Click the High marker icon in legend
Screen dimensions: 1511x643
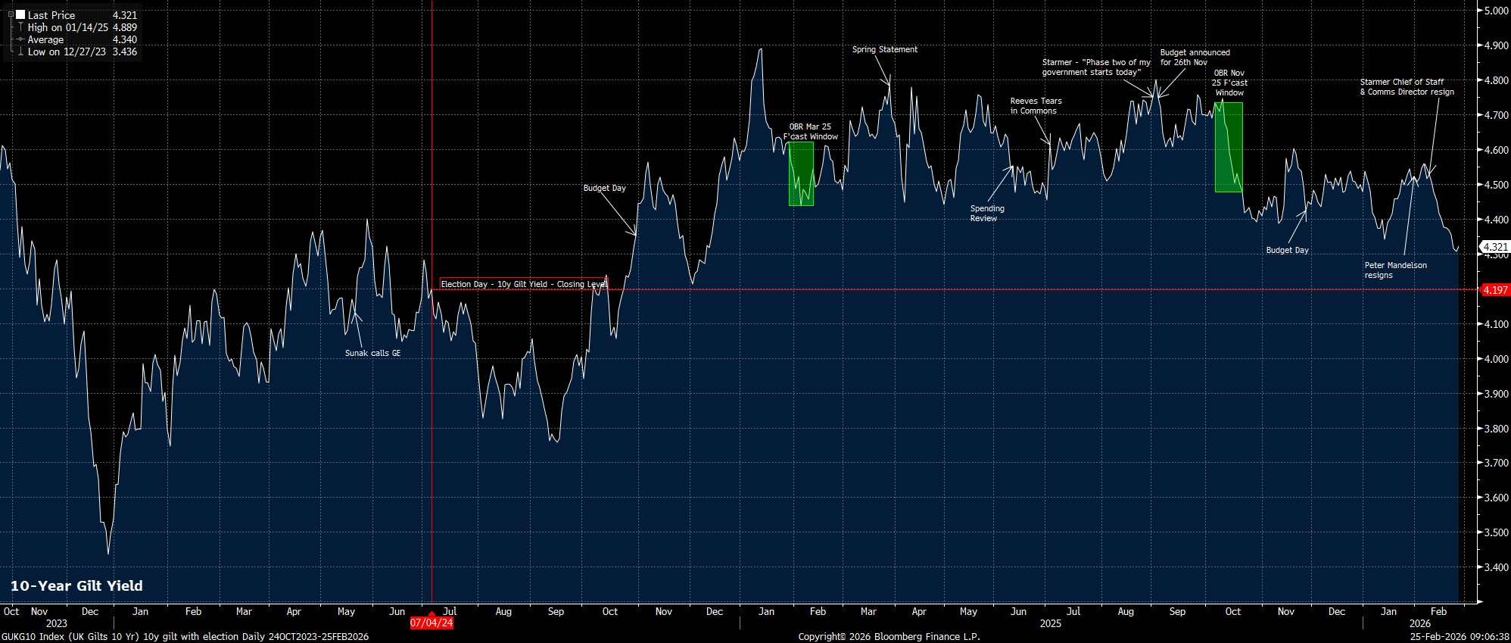coord(20,27)
